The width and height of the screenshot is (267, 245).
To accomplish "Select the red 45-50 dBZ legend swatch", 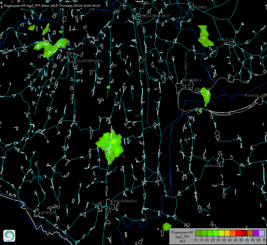I will tap(239, 233).
